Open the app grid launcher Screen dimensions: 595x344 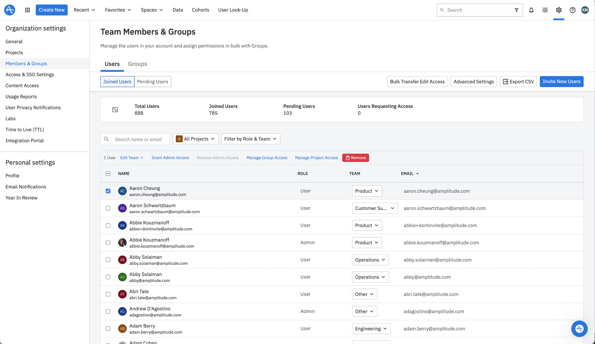pyautogui.click(x=27, y=10)
